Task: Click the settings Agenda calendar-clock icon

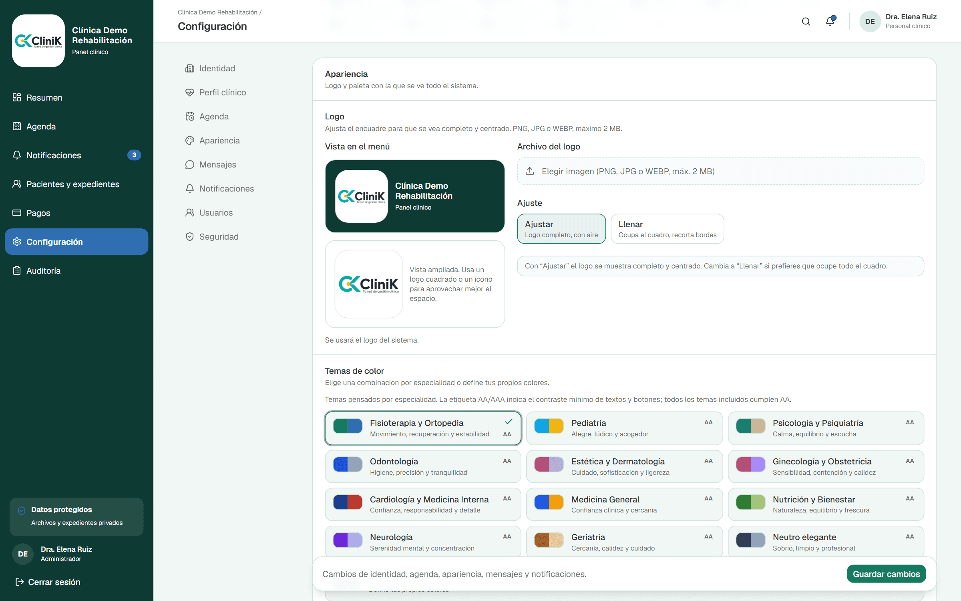Action: tap(190, 117)
